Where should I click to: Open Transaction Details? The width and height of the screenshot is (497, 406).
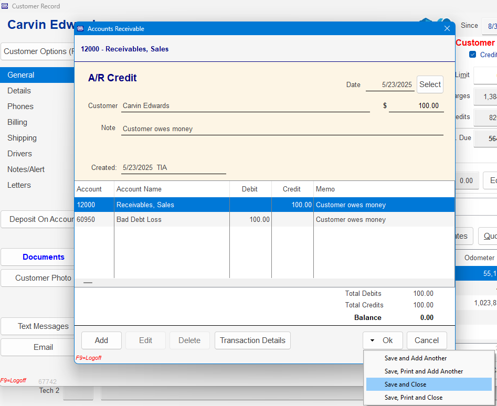pyautogui.click(x=252, y=340)
